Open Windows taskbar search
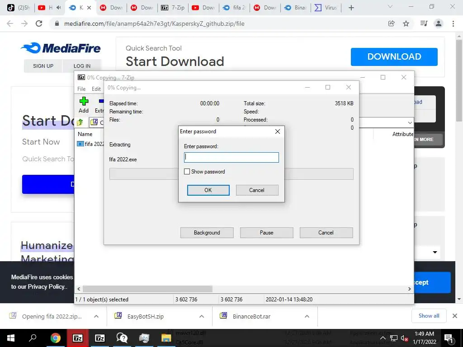The width and height of the screenshot is (463, 347). coord(33,338)
